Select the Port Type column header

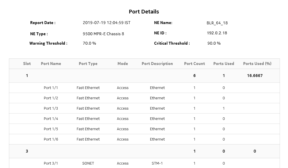(88, 64)
